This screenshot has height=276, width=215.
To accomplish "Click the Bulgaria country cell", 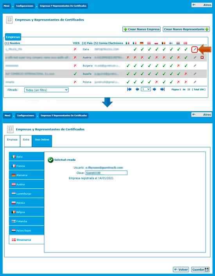I will [x=88, y=66].
